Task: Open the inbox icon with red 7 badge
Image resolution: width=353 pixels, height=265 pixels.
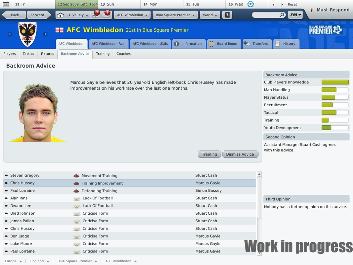Action: pyautogui.click(x=96, y=15)
